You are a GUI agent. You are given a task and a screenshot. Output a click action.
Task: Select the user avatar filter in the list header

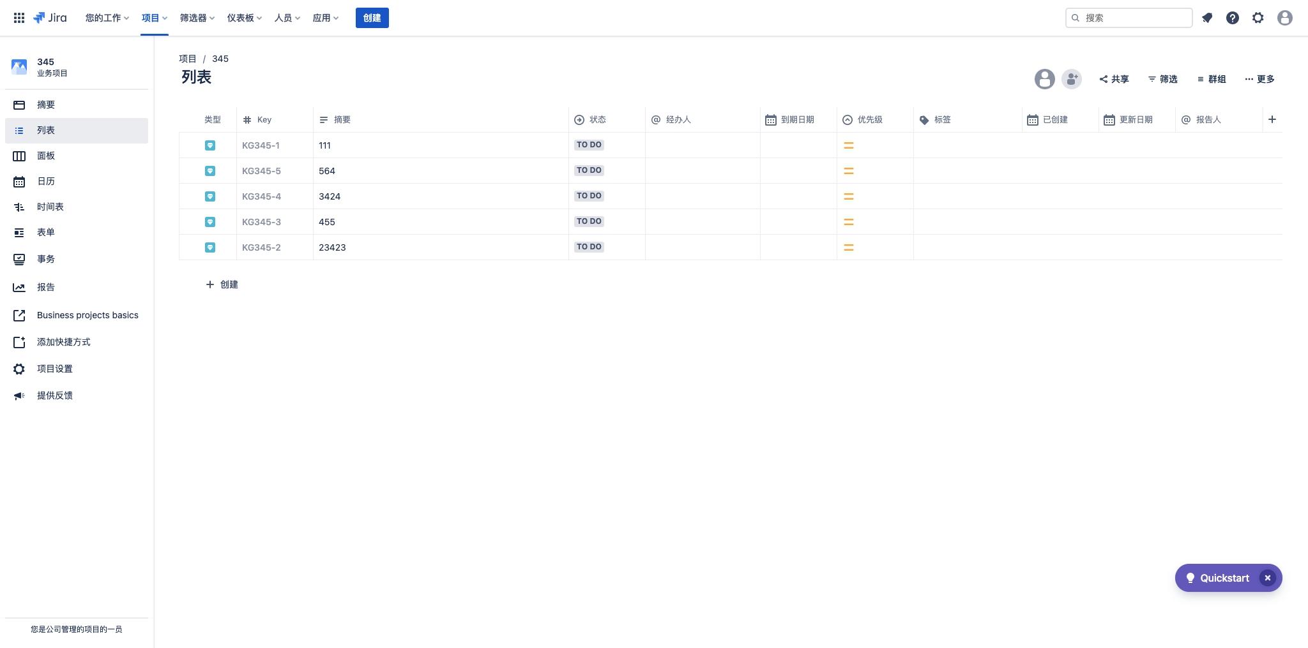coord(1045,79)
